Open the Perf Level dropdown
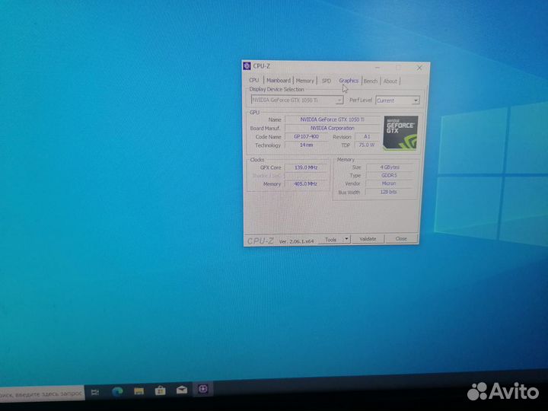 [416, 100]
